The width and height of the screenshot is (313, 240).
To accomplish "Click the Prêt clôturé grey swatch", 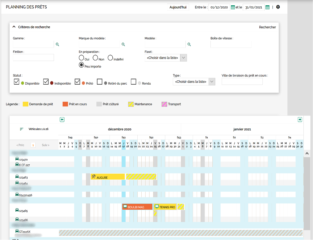I will [x=99, y=104].
